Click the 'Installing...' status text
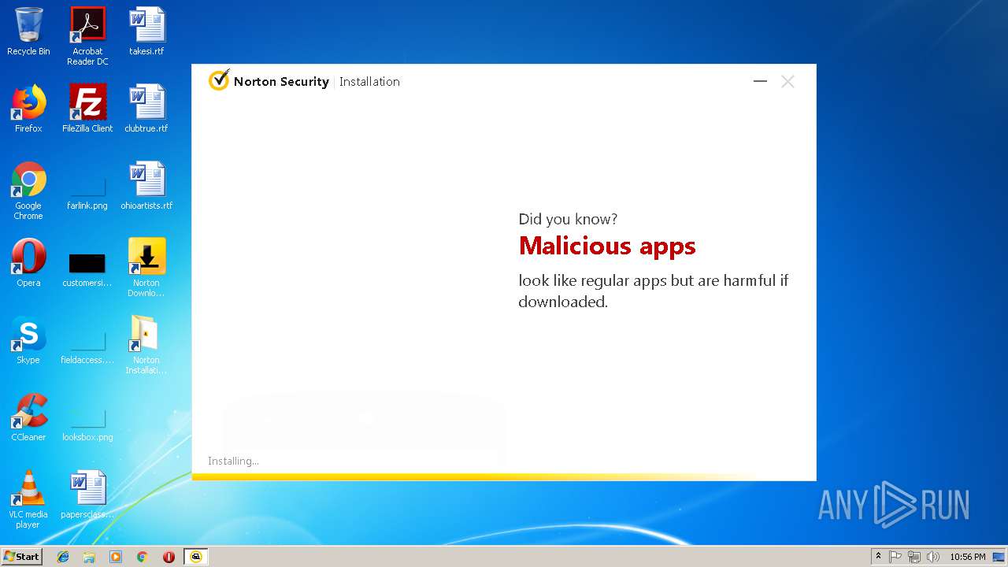This screenshot has height=567, width=1008. [233, 461]
